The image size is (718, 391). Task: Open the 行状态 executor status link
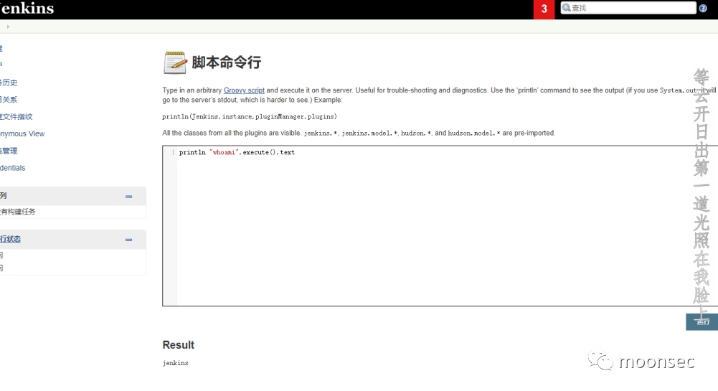(10, 239)
